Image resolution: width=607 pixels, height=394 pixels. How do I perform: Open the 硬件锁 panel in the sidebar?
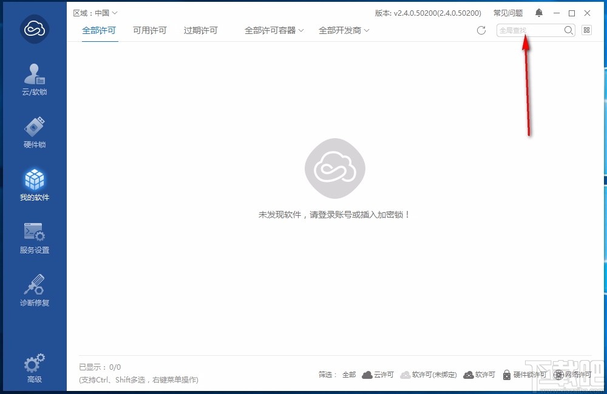pyautogui.click(x=34, y=131)
